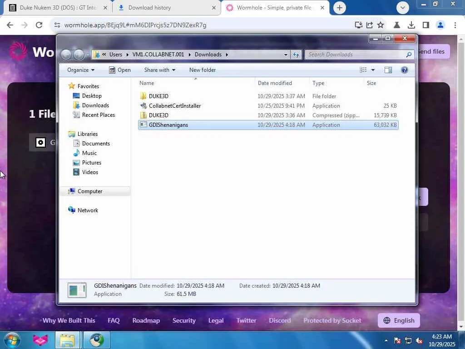Open Favorites in the navigation pane

click(88, 86)
